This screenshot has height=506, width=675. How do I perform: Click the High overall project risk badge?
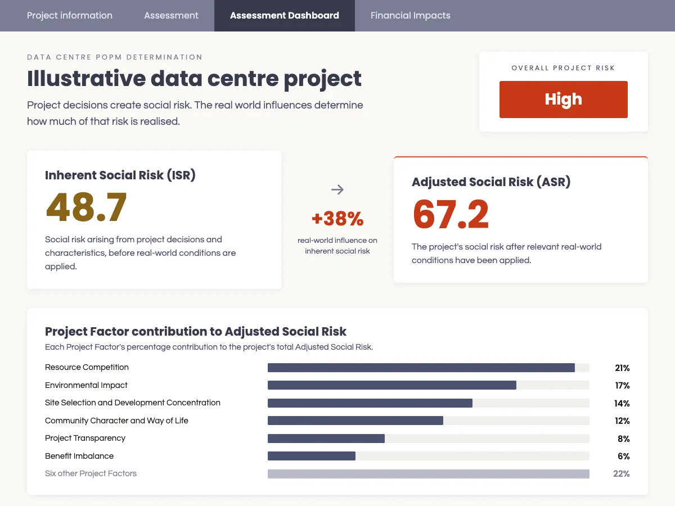pos(564,100)
